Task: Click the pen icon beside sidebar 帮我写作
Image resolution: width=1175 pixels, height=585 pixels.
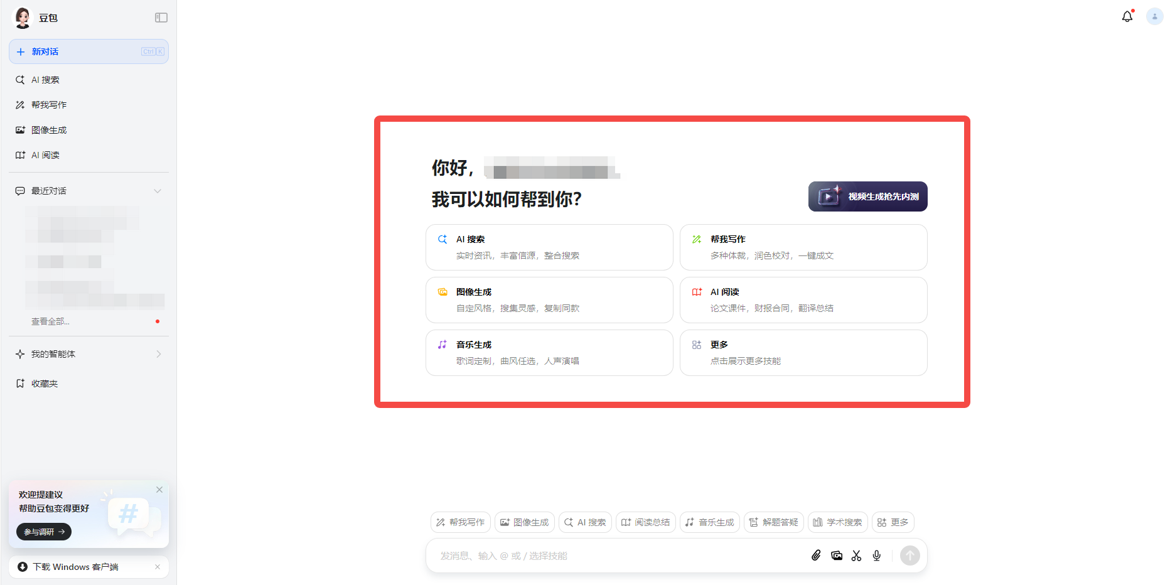Action: pyautogui.click(x=20, y=105)
